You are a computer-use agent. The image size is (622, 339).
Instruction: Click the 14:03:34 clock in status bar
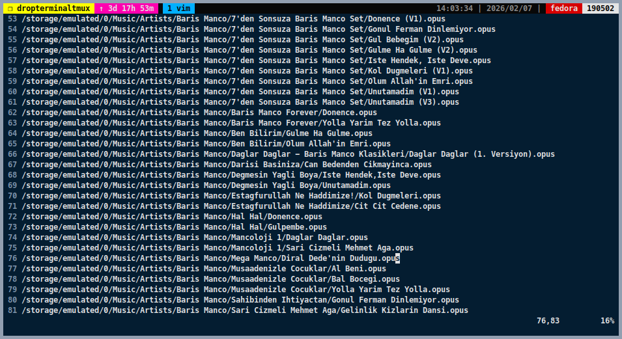(454, 8)
